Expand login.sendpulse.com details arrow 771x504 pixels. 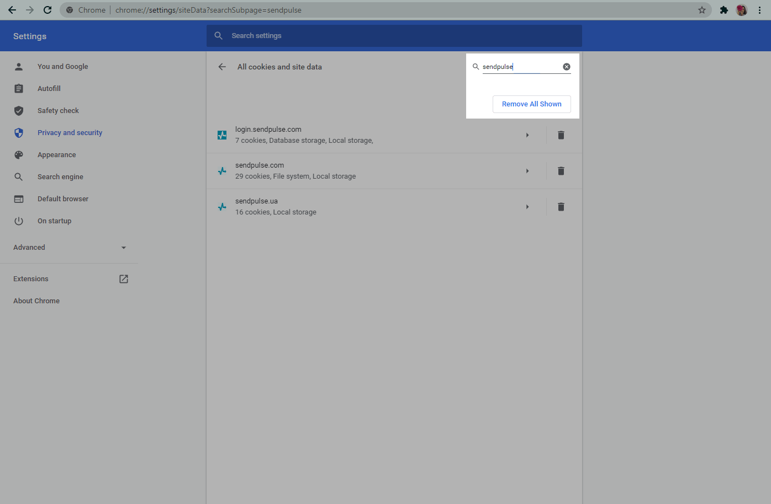click(x=527, y=135)
